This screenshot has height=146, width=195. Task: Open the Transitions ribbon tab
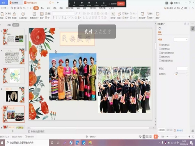click(x=55, y=8)
